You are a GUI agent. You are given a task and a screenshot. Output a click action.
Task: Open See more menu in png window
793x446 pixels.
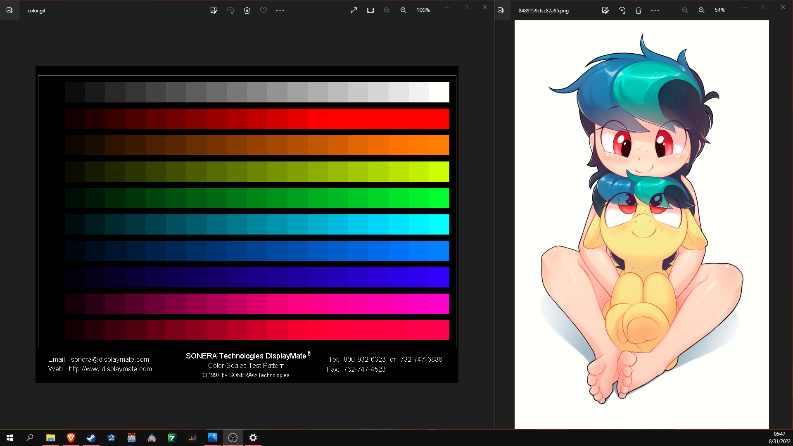pyautogui.click(x=655, y=10)
